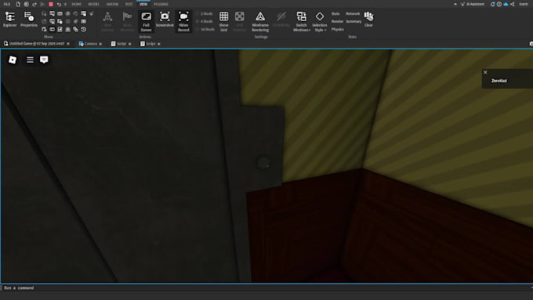The height and width of the screenshot is (300, 533).
Task: Switch to the TEST ribbon tab
Action: point(129,4)
